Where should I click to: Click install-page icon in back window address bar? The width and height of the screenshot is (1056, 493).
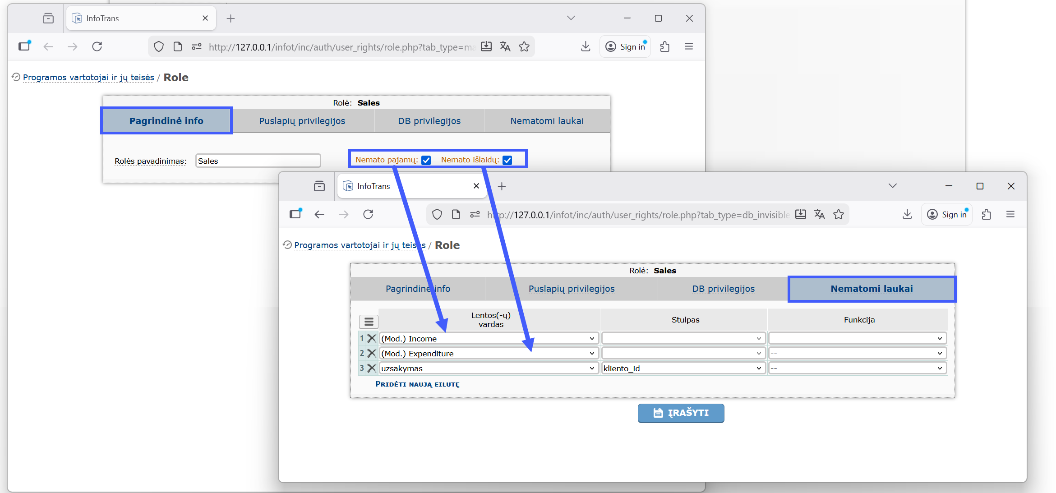coord(486,46)
